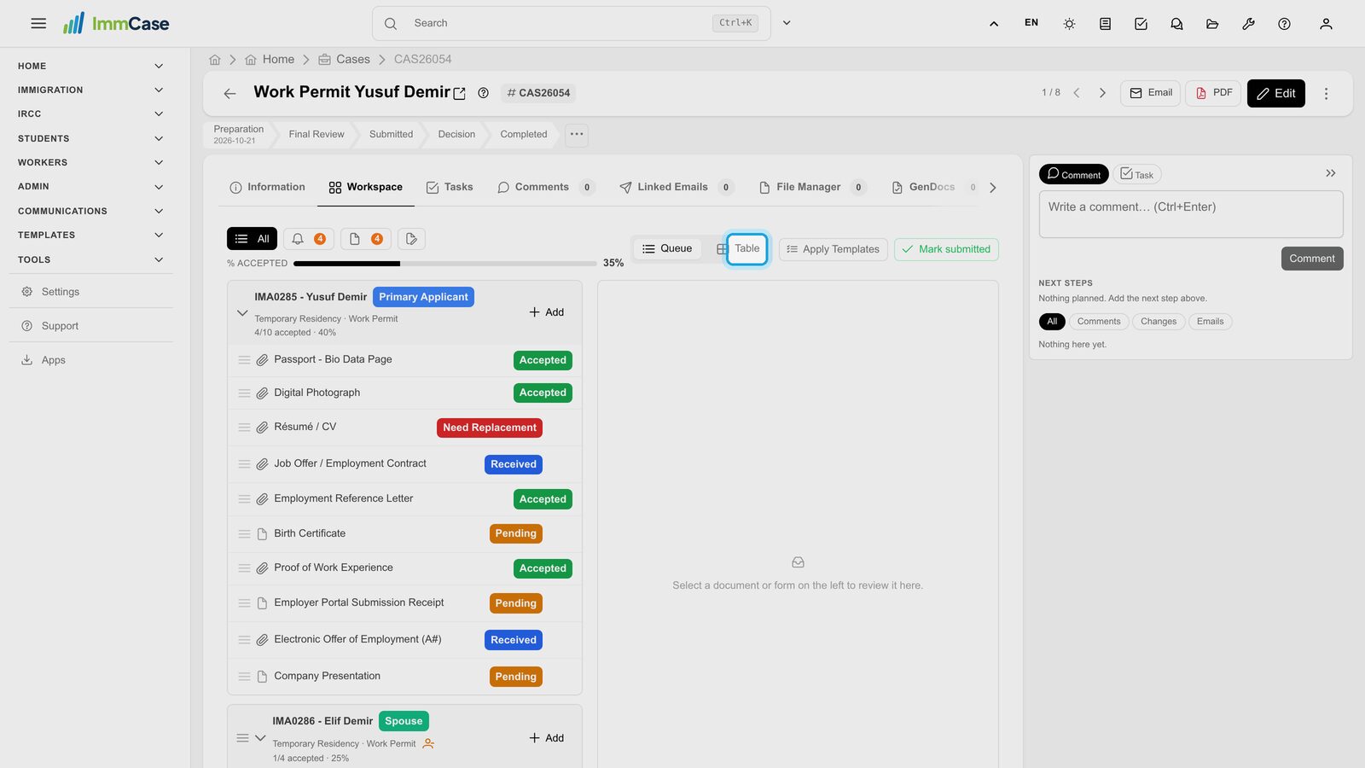
Task: Open the hamburger navigation menu
Action: [38, 24]
